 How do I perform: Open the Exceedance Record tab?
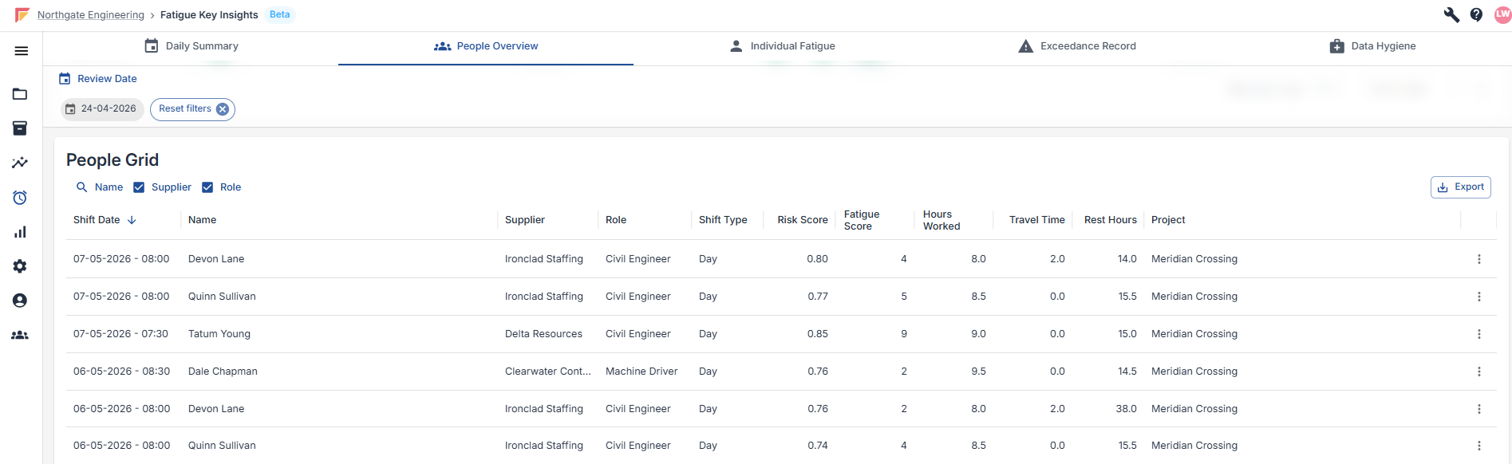(x=1076, y=46)
